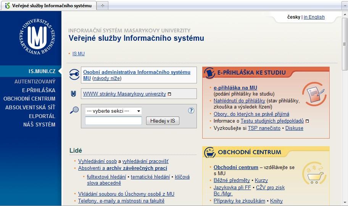Viewport: 348px width, 206px height.
Task: Click the IS favicon in browser tab
Action: coord(8,6)
